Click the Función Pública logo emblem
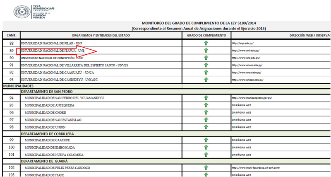This screenshot has width=331, height=177. click(x=20, y=12)
